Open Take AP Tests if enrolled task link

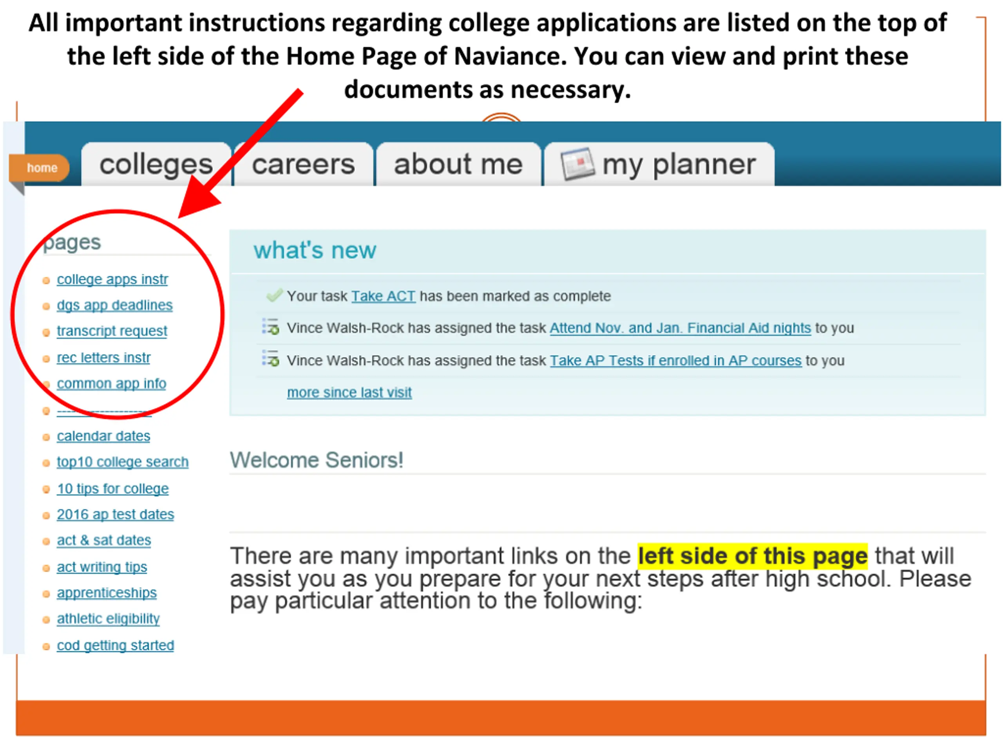[x=675, y=360]
